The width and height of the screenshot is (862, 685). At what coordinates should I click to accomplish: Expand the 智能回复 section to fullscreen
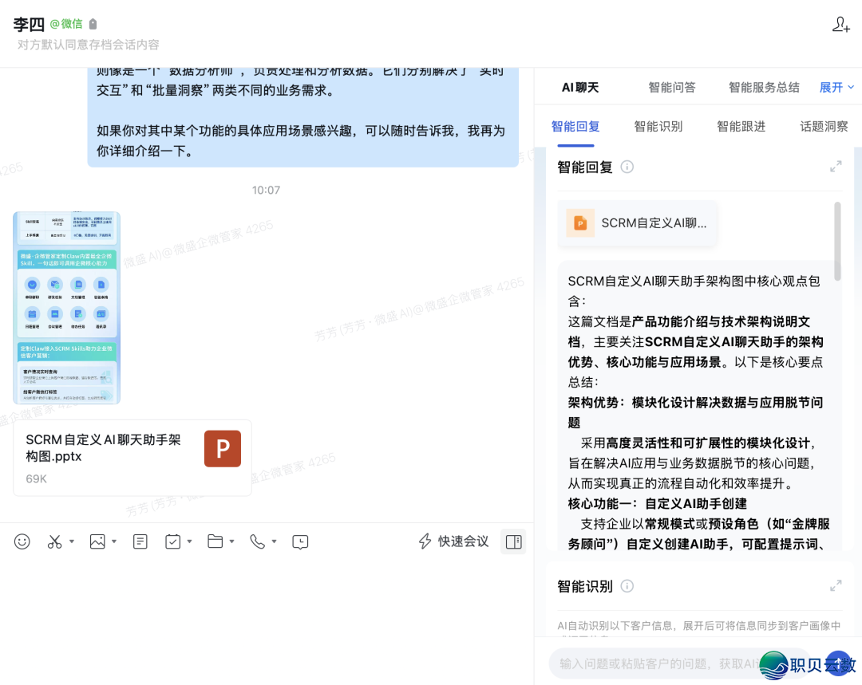pyautogui.click(x=836, y=167)
